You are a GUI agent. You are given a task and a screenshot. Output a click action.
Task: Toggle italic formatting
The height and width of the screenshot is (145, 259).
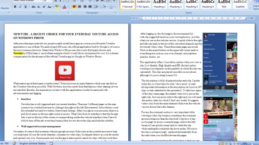pyautogui.click(x=20, y=7)
